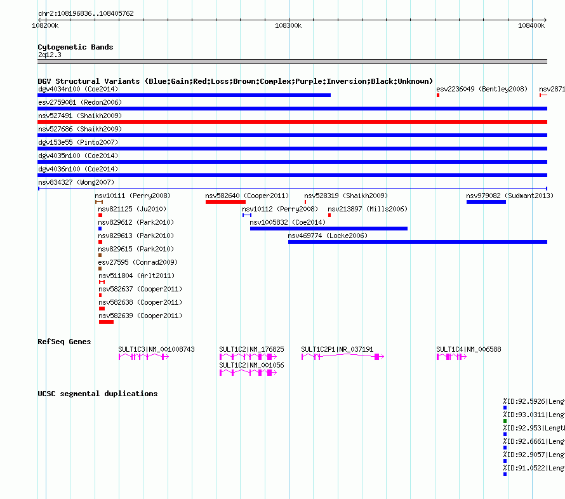565x499 pixels.
Task: Select the red nsv582640 loss bar
Action: 225,202
